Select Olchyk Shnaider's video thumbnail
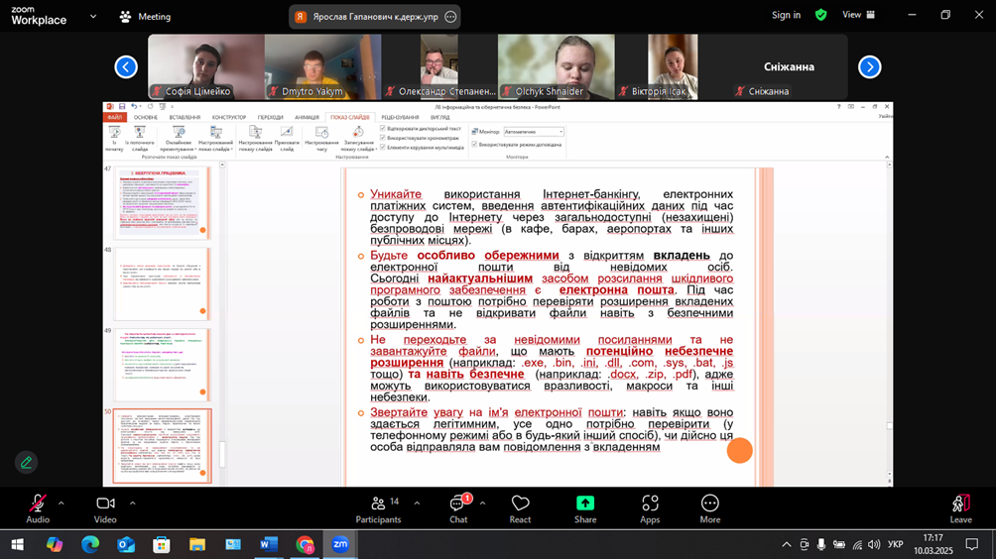 [x=556, y=66]
